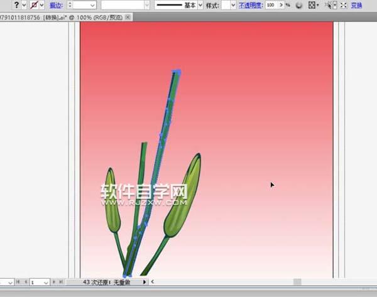
Task: Open the variable width profile dropdown
Action: pyautogui.click(x=147, y=5)
